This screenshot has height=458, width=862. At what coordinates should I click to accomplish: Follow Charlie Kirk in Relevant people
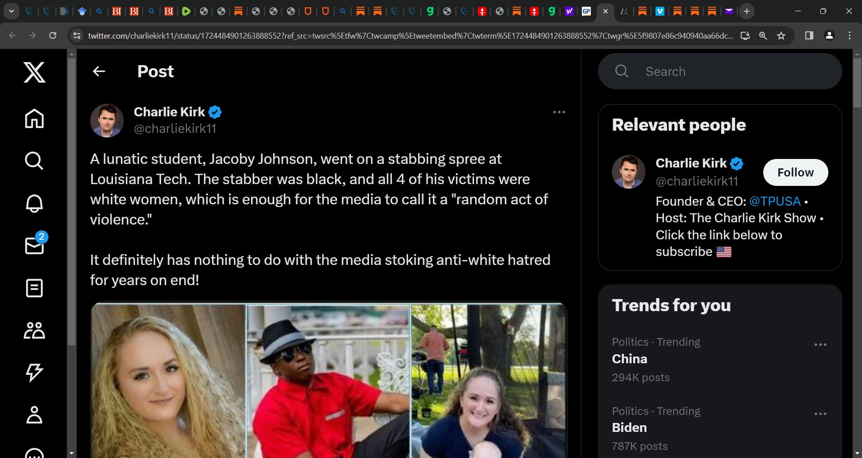796,172
